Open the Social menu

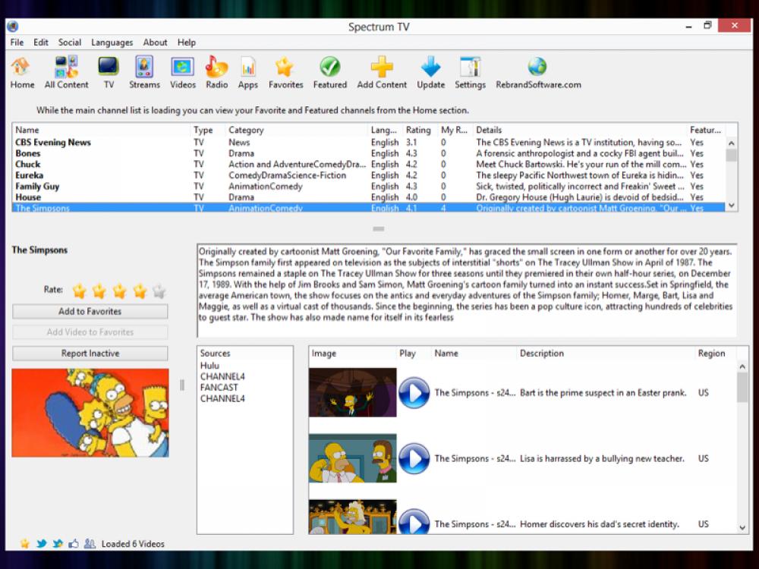pos(69,42)
